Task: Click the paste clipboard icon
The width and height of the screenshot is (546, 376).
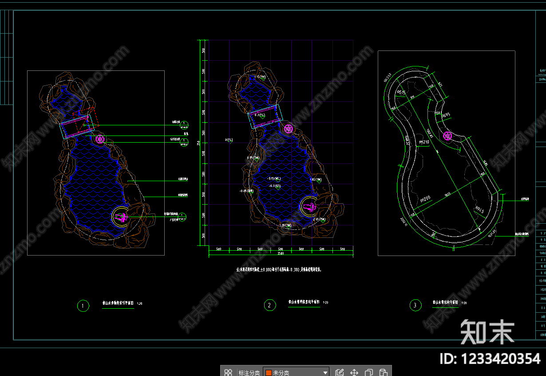Action: point(384,372)
